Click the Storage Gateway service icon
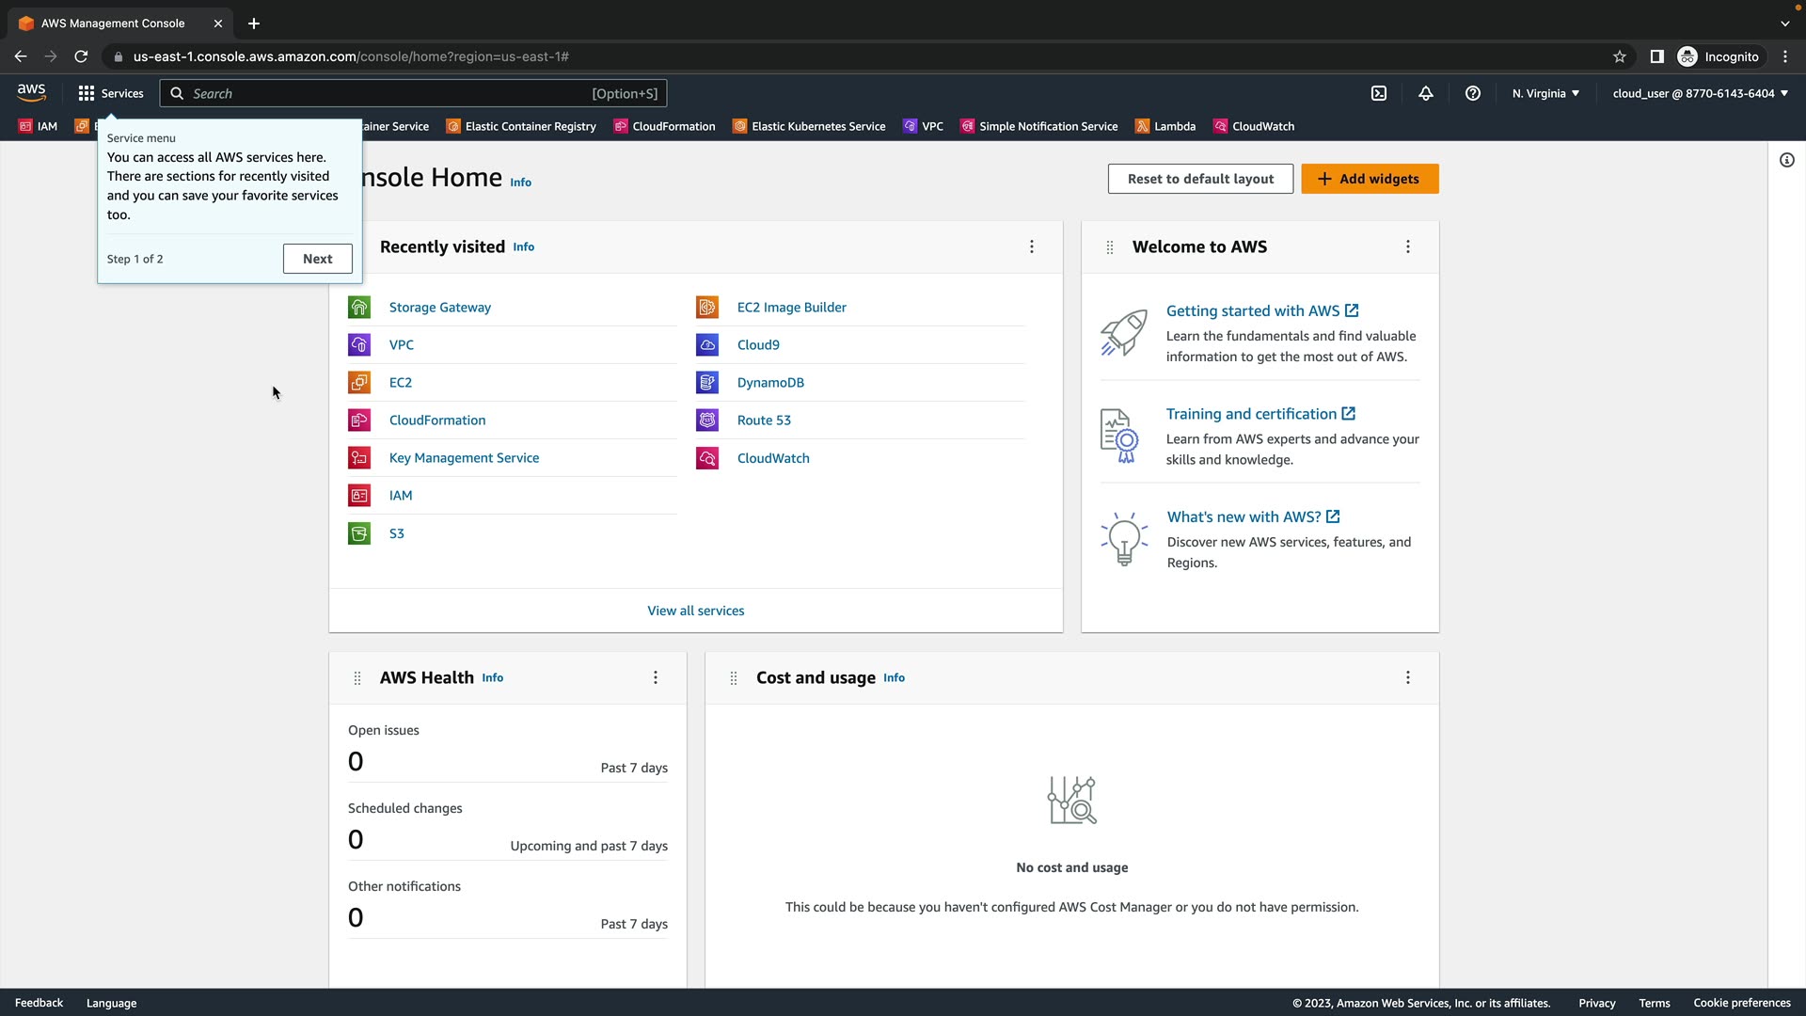The height and width of the screenshot is (1016, 1806). 359,308
